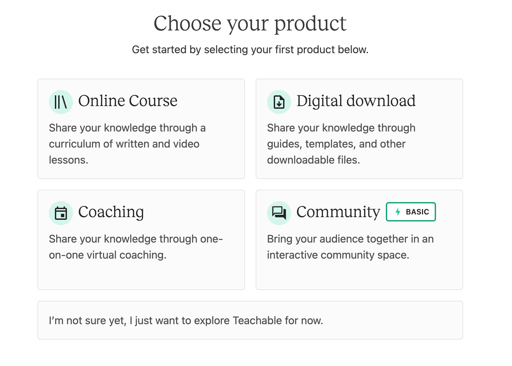Screen dimensions: 512x366
Task: Click the "Community" title text
Action: pyautogui.click(x=338, y=212)
